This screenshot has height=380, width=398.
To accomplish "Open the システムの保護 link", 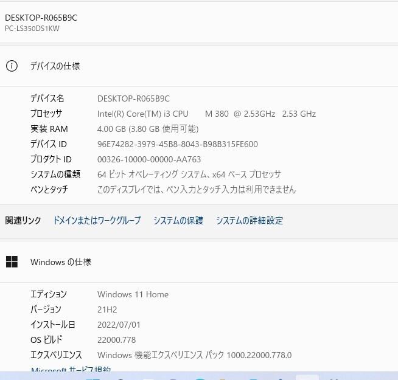I will tap(178, 220).
